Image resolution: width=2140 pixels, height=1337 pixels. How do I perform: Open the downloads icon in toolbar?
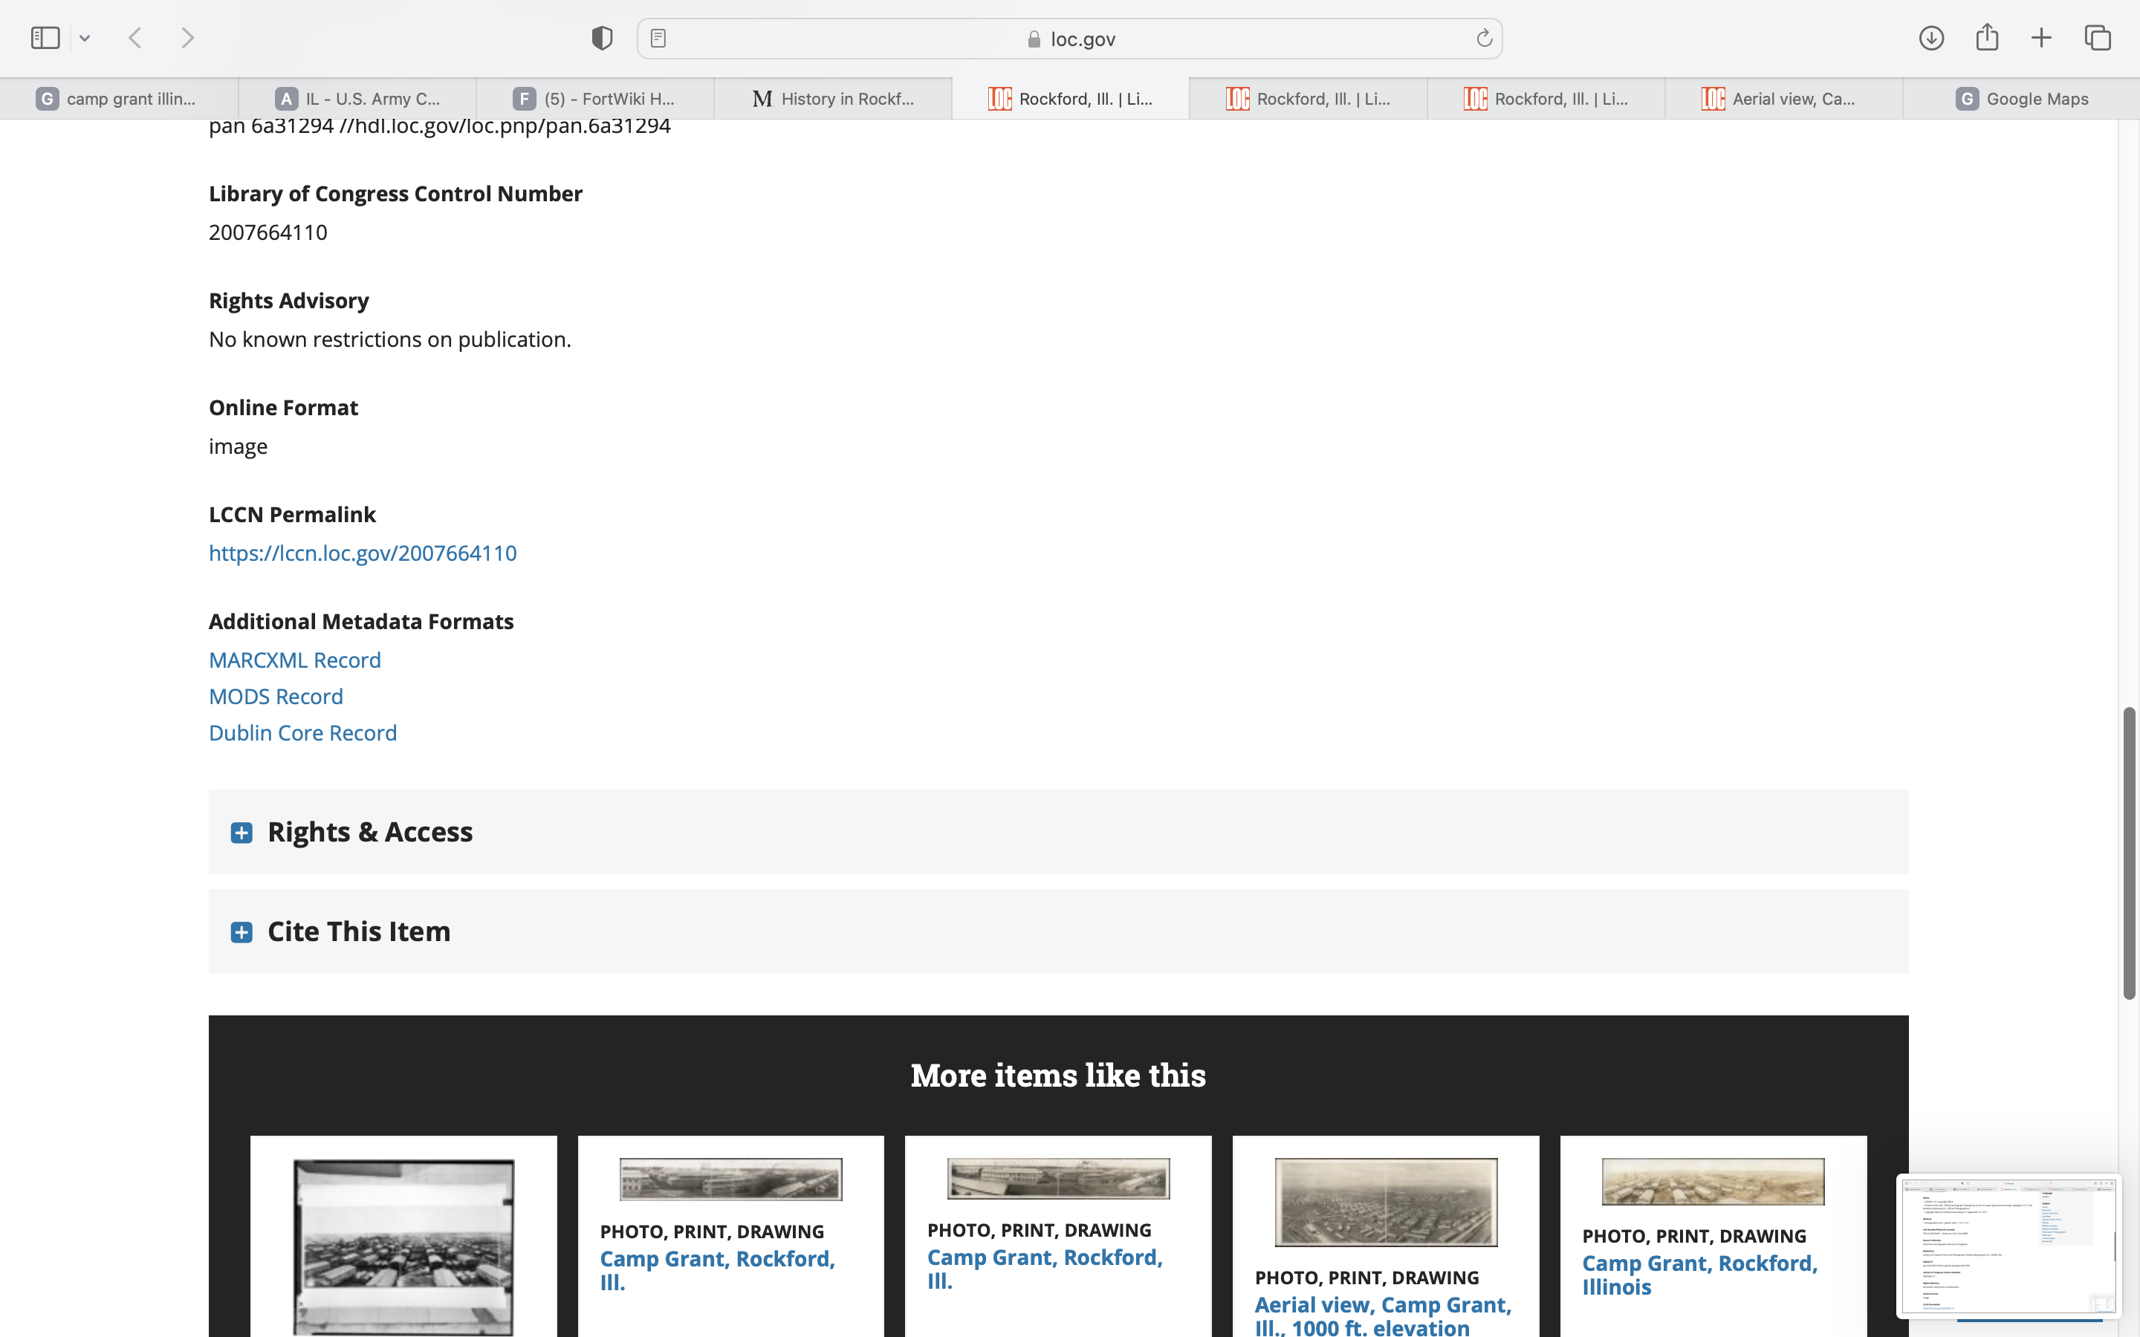click(x=1930, y=38)
